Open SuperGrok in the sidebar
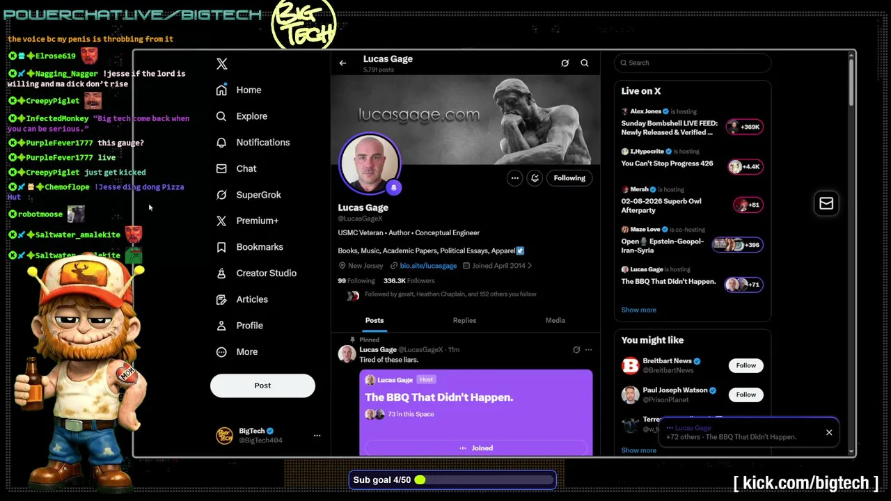Screen dimensions: 891x501 [x=249, y=195]
